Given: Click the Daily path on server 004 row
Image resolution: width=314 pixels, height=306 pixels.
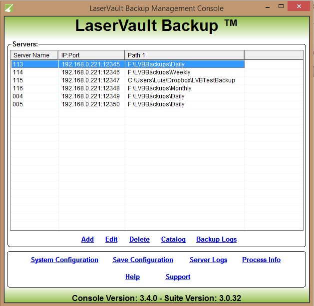Looking at the screenshot, I should point(156,96).
